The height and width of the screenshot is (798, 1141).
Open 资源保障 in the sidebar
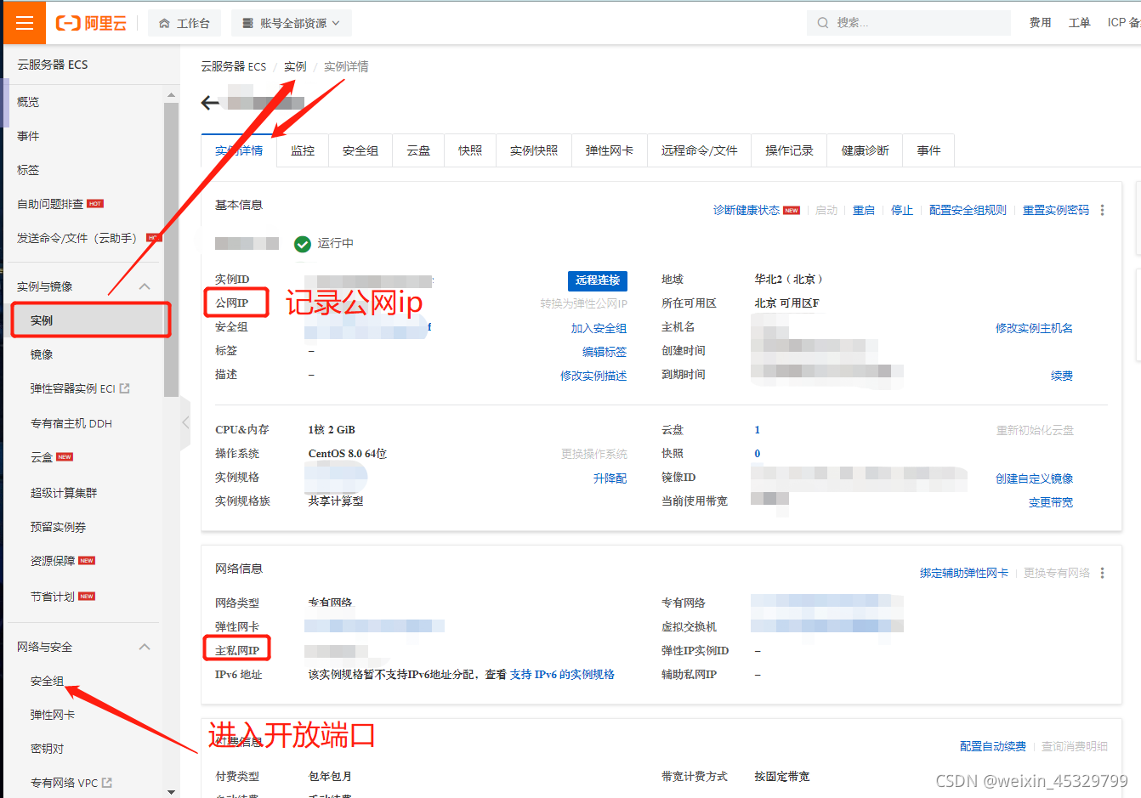pyautogui.click(x=53, y=561)
